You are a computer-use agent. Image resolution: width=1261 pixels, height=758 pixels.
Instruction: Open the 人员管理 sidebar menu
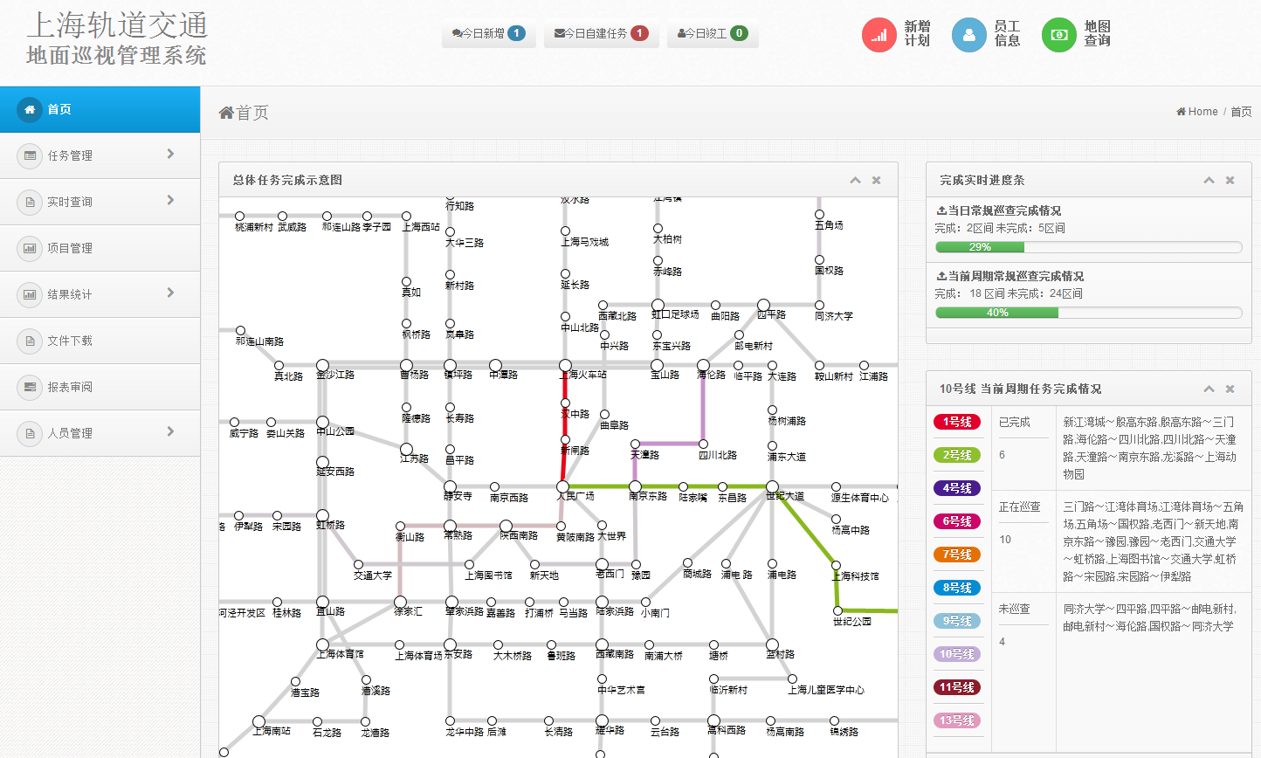coord(70,433)
